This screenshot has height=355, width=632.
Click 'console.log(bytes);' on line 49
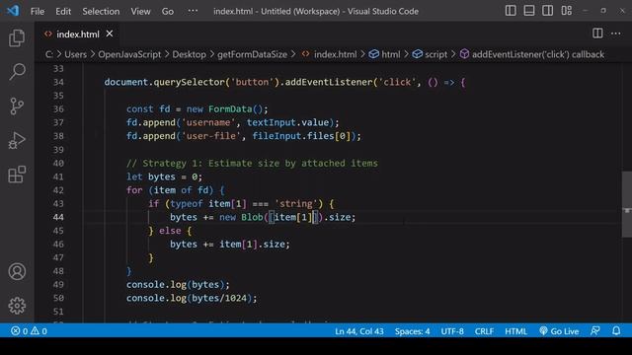[x=178, y=285]
